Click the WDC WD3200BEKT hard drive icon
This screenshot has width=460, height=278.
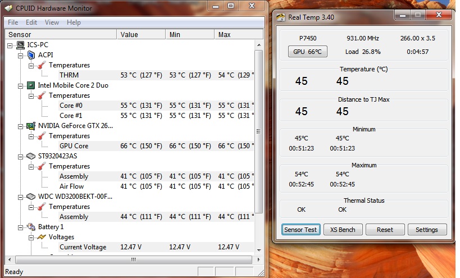point(31,197)
